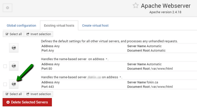Open the port 443 fokin.ca virtual host icon

coord(14,84)
